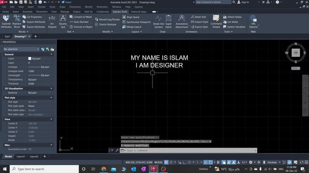Toggle object snap tracking in status bar
Screen dimensions: 309x173
[x=206, y=162]
